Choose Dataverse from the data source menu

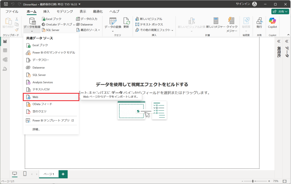[x=51, y=68]
